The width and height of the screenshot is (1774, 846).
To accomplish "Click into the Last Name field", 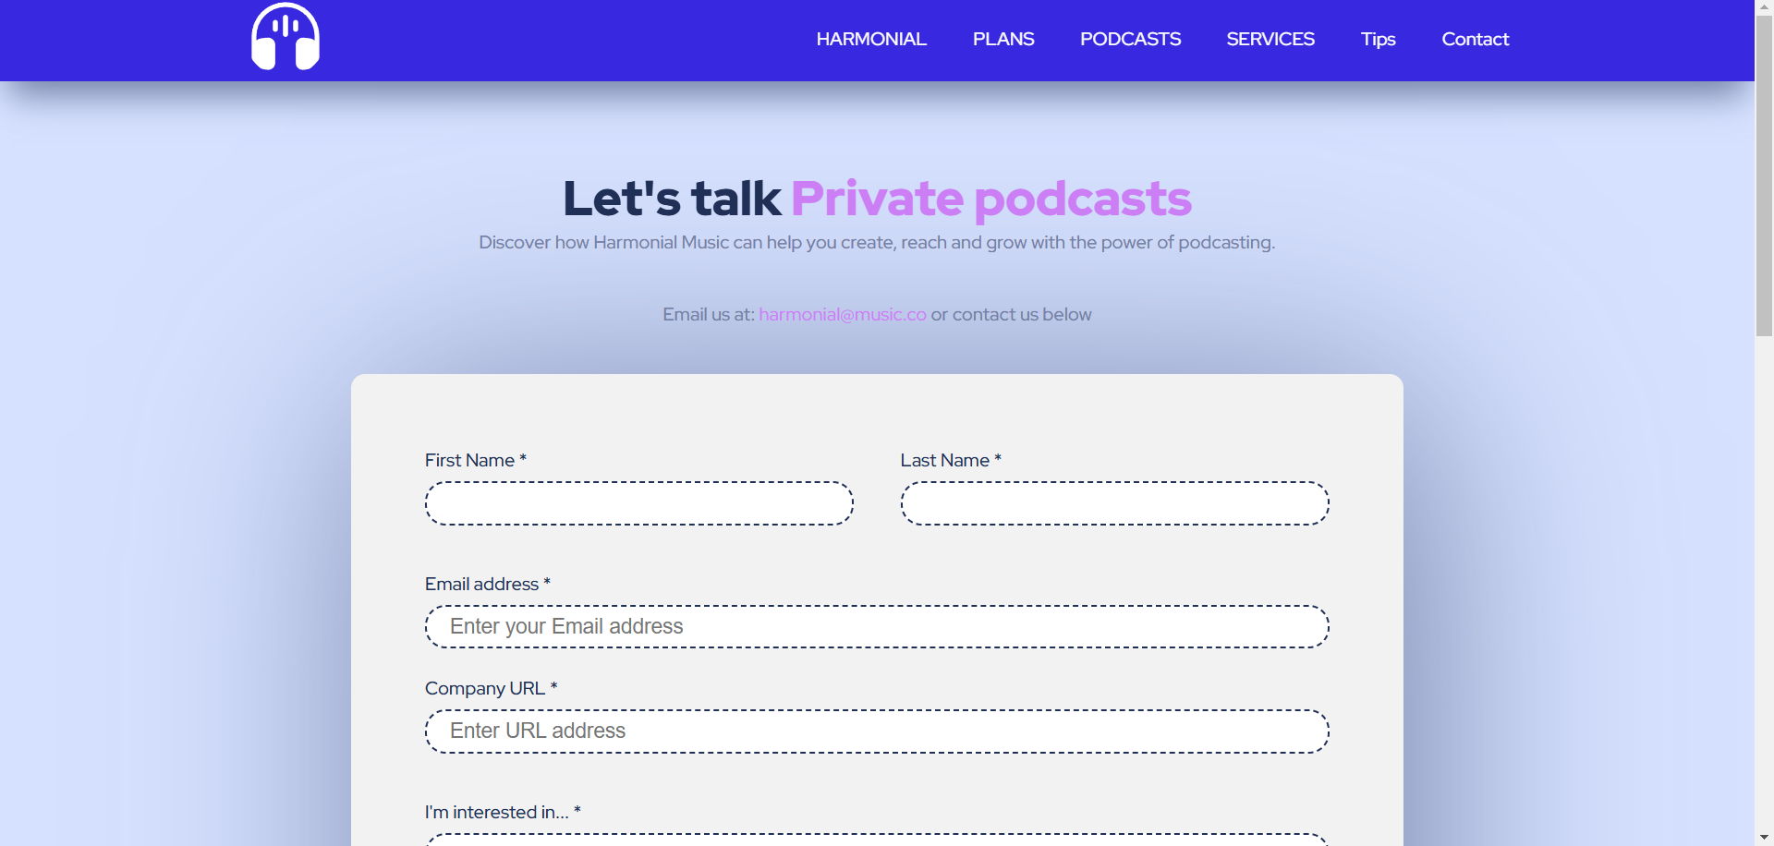I will tap(1114, 503).
